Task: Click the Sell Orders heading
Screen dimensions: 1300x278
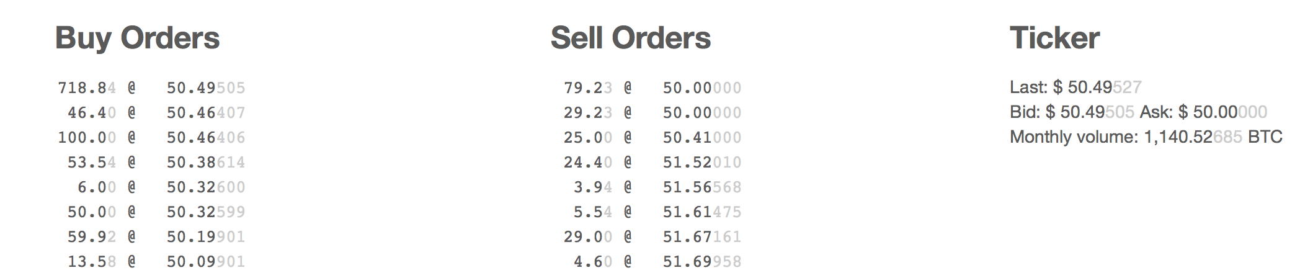Action: pyautogui.click(x=631, y=38)
